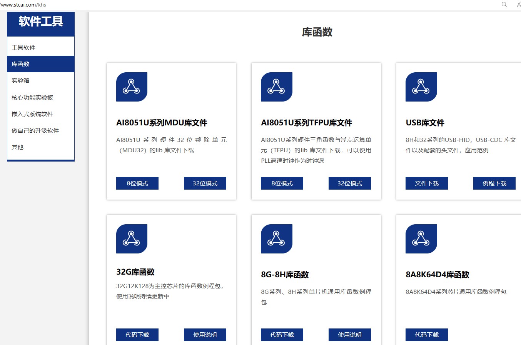The image size is (521, 345).
Task: Open 实验箱 sidebar item
Action: 41,80
